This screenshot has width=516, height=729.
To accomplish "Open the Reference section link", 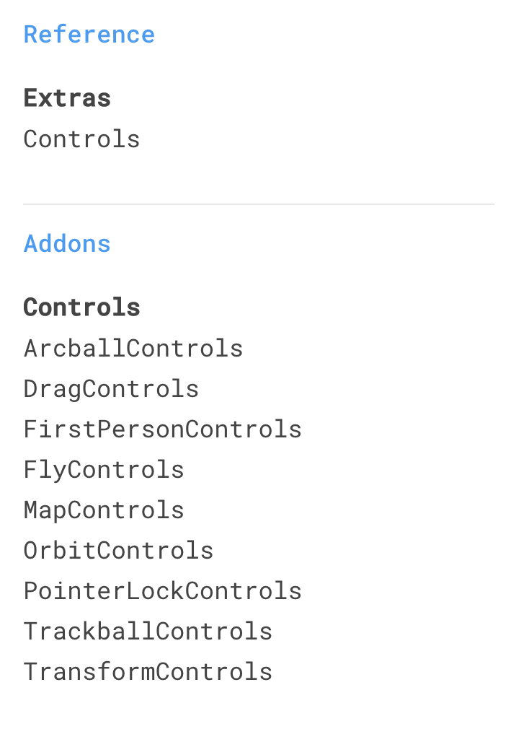I will pos(89,35).
